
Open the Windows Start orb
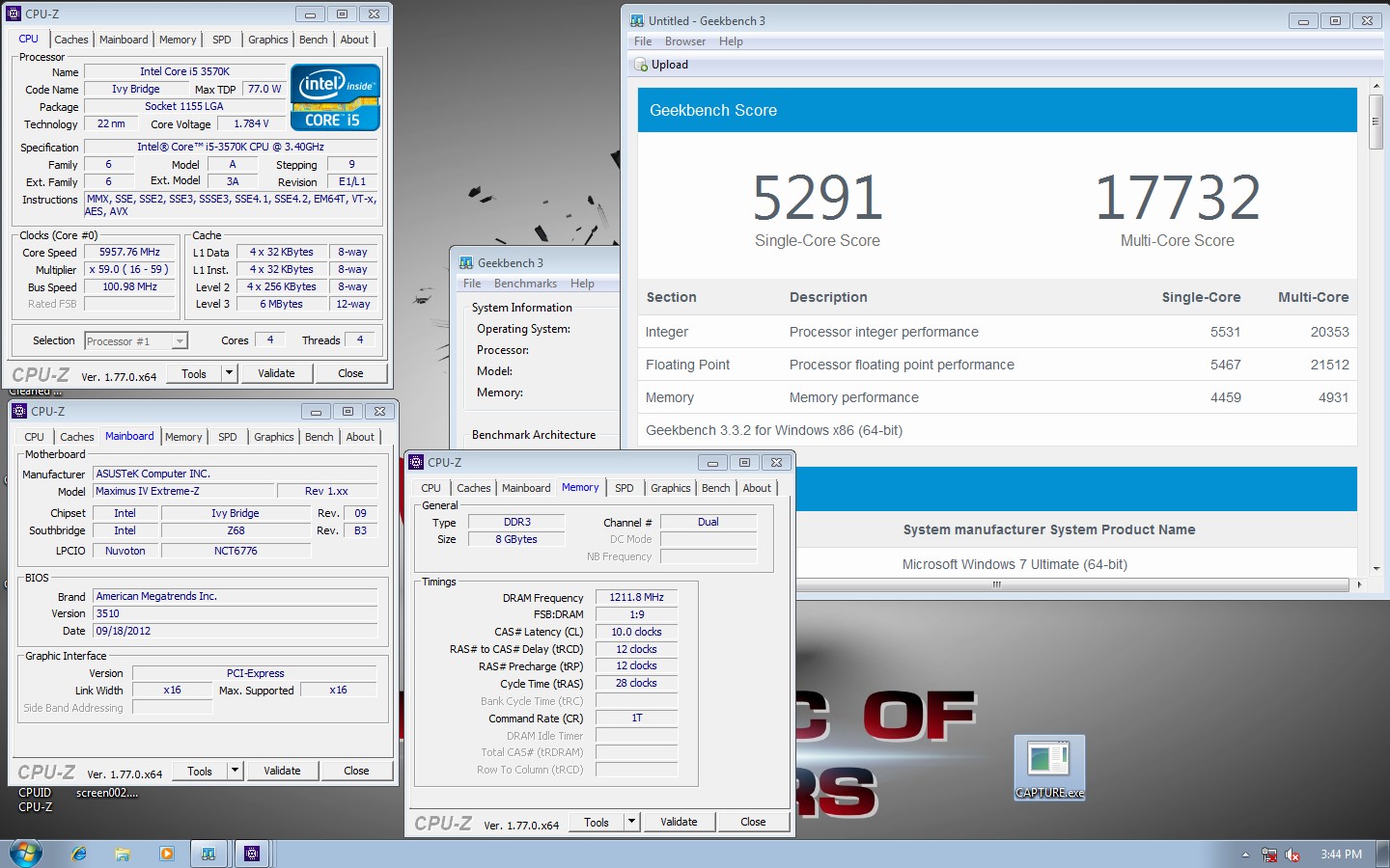click(26, 854)
